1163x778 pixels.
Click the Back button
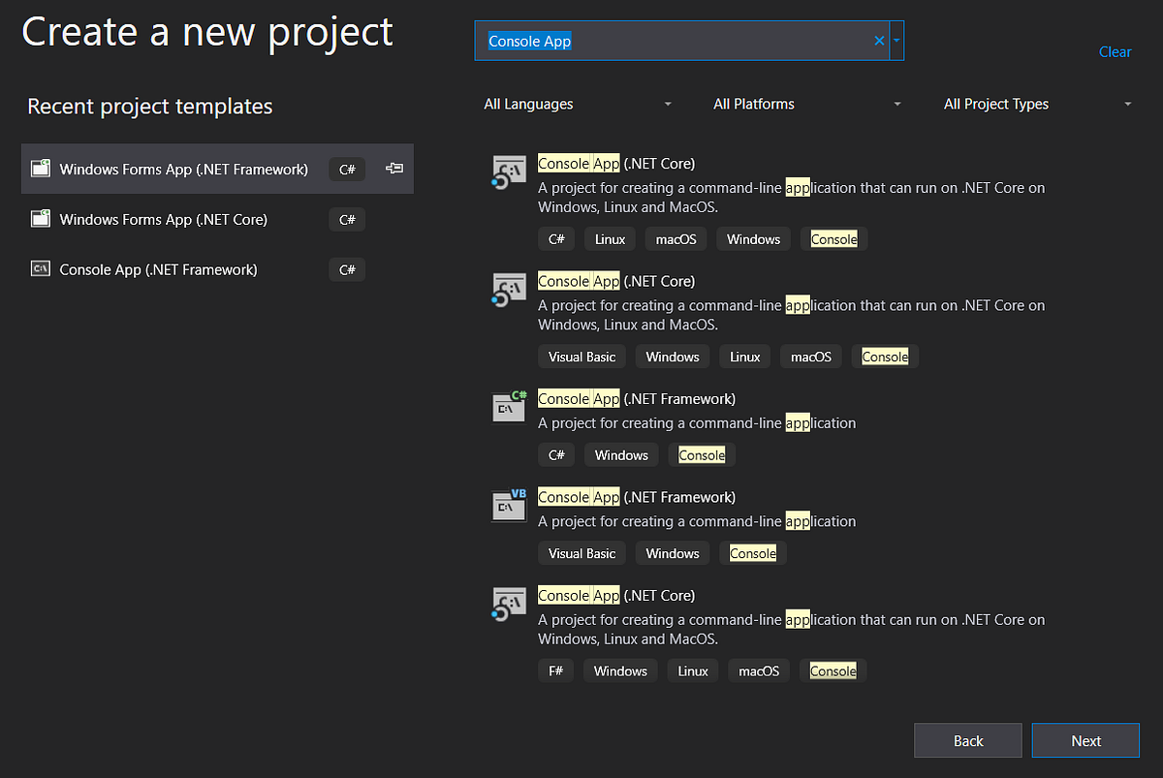click(x=967, y=740)
